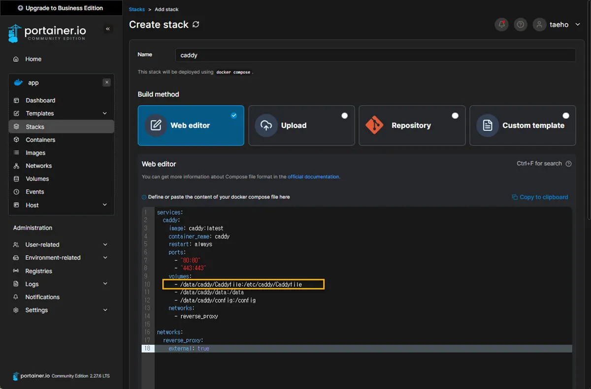Click Upgrade to Business Edition

coord(61,8)
